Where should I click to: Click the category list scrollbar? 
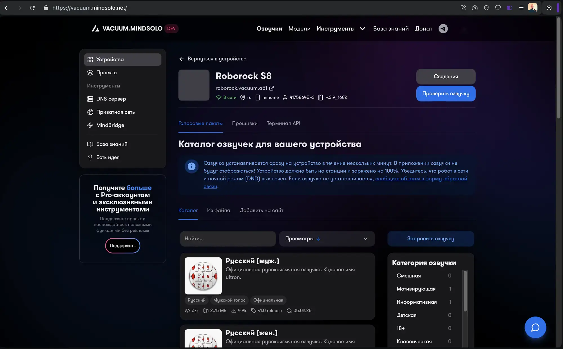coord(465,291)
